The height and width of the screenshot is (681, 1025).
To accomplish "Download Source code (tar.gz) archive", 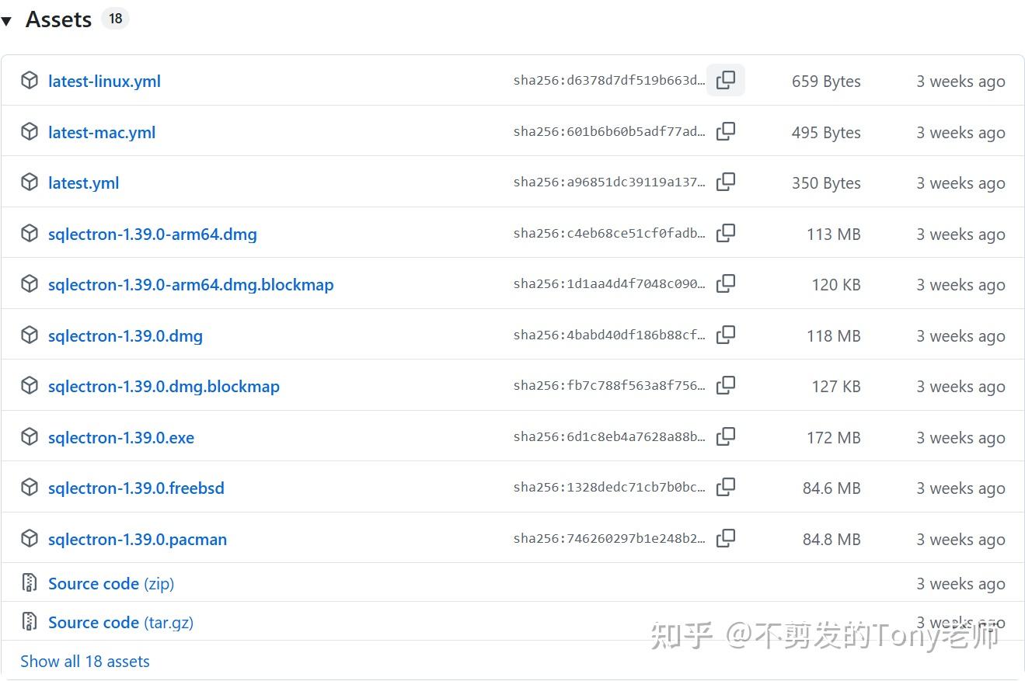I will click(x=120, y=623).
